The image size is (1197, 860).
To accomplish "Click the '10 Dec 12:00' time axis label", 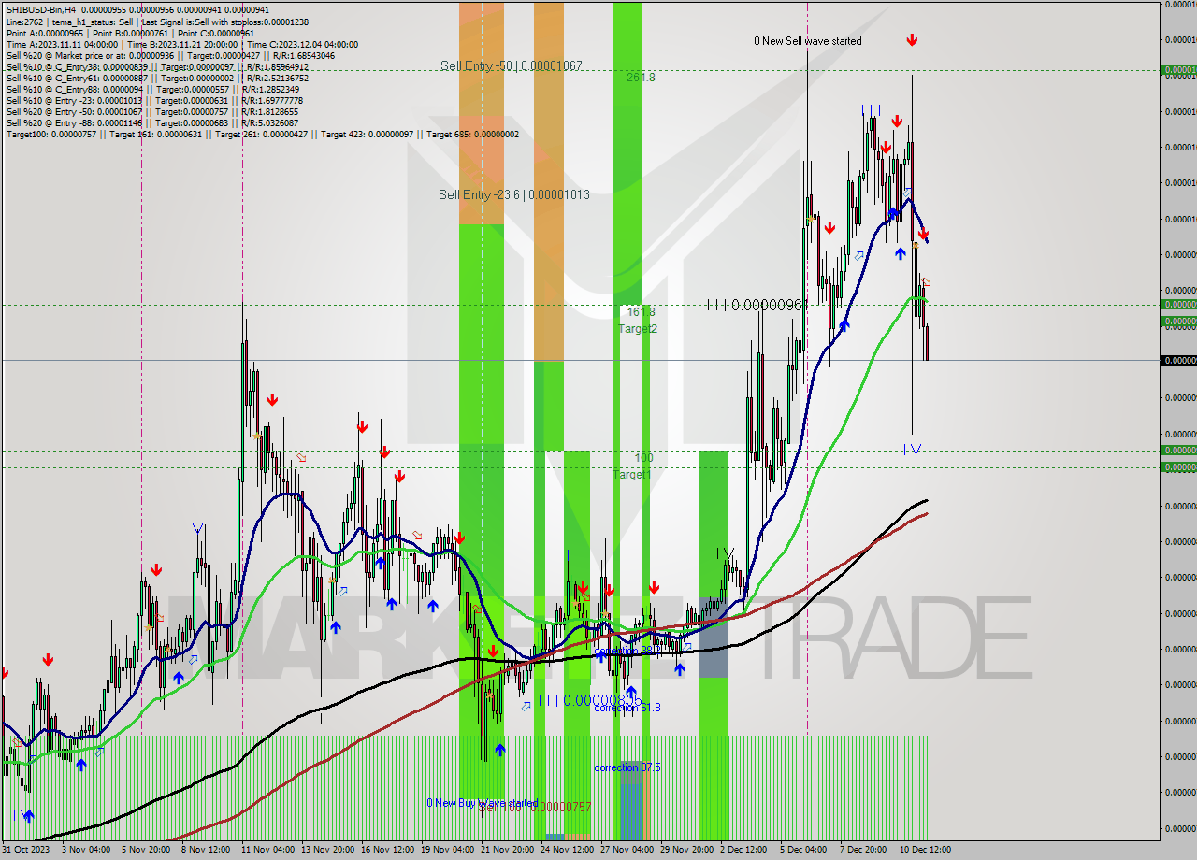I will tap(925, 850).
